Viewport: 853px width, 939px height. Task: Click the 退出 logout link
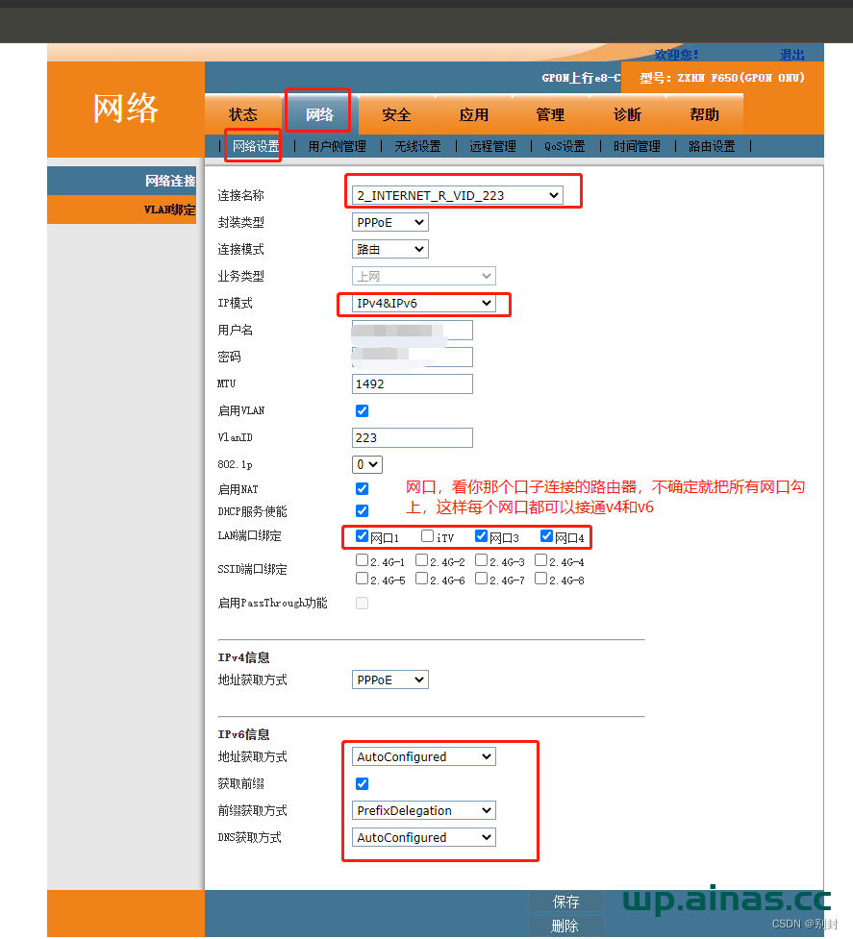[791, 54]
